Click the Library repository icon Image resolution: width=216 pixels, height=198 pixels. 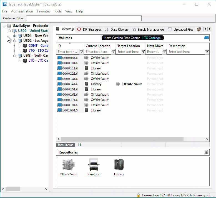pyautogui.click(x=119, y=164)
